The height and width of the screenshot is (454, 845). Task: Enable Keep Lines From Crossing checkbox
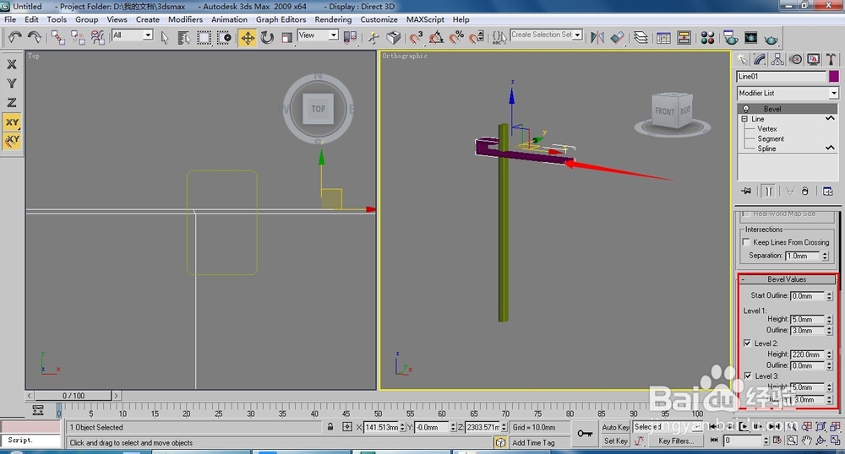pos(746,242)
